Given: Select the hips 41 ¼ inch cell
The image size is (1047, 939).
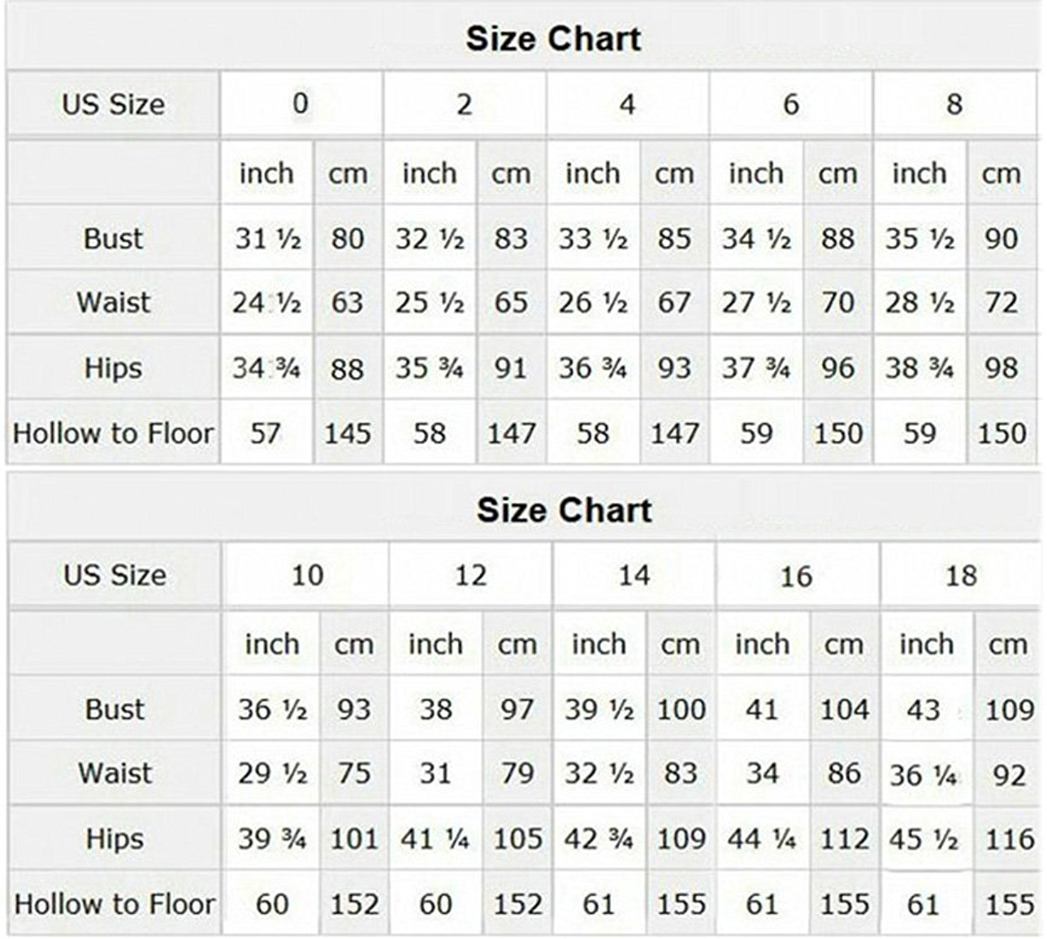Looking at the screenshot, I should (435, 839).
